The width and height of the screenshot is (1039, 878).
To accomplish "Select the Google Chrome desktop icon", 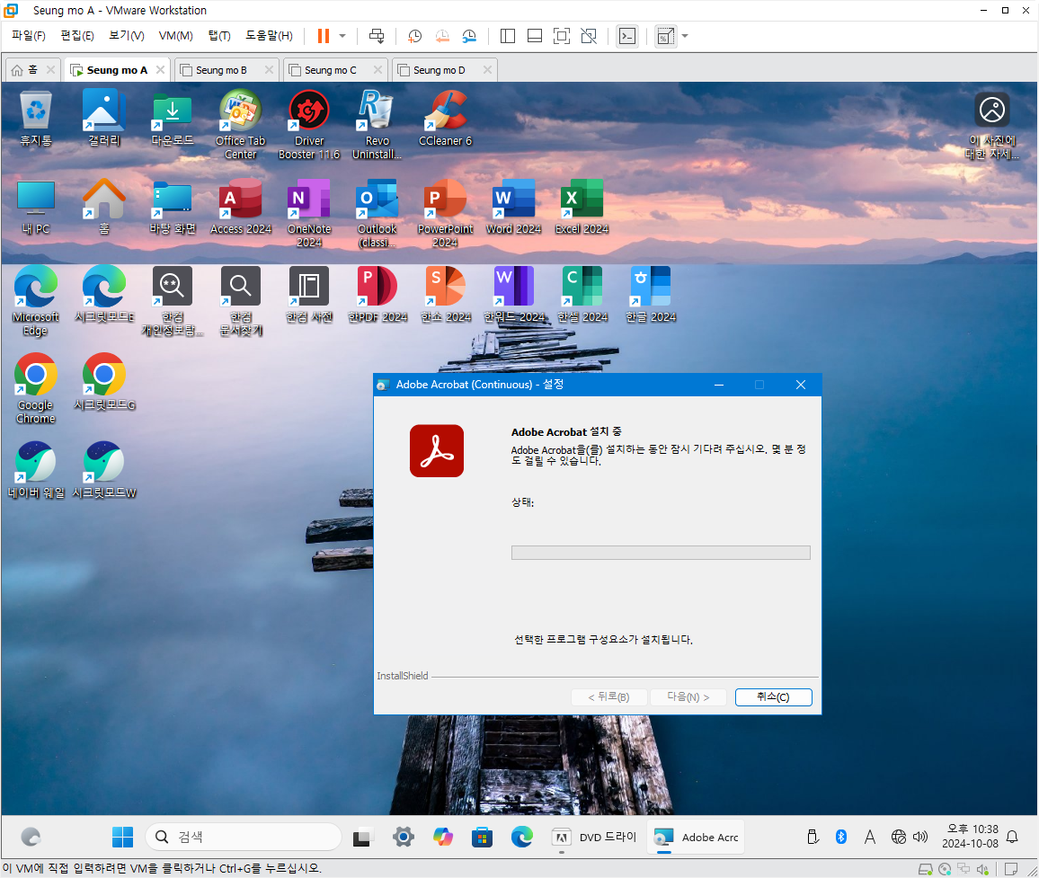I will 36,389.
